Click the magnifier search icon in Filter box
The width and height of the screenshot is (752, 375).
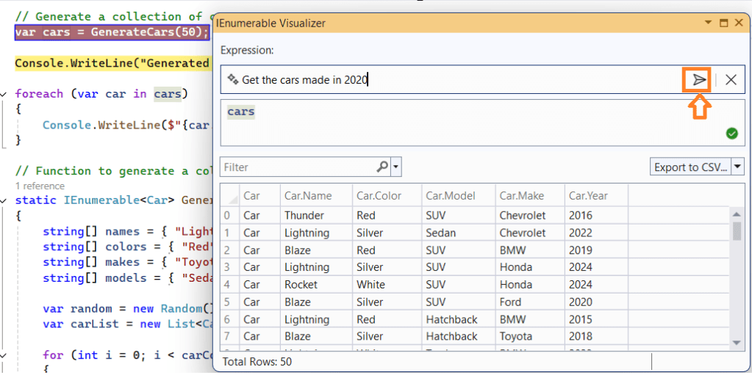(x=382, y=167)
